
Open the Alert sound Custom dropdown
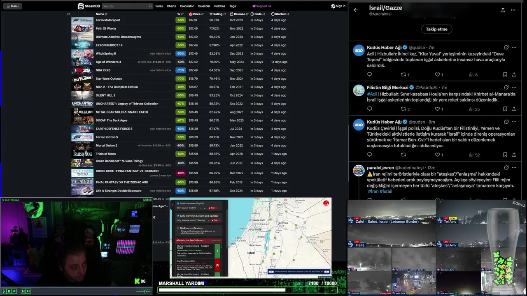(195, 208)
